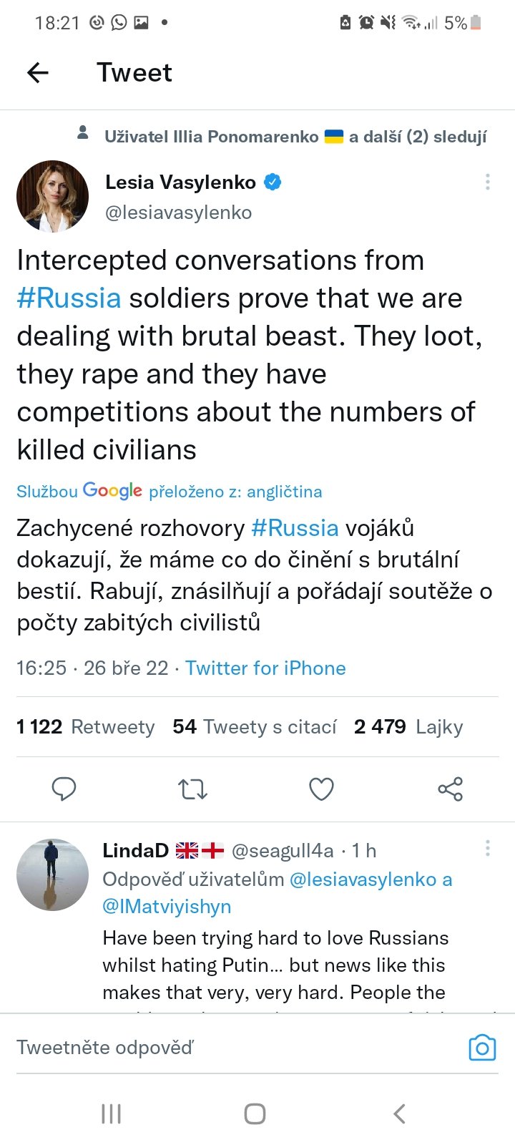This screenshot has height=1145, width=515.
Task: Open overflow menu on Lesia Vasylenko tweet
Action: 488,182
